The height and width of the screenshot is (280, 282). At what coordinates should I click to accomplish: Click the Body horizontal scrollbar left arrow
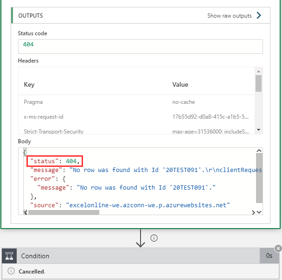(26, 212)
